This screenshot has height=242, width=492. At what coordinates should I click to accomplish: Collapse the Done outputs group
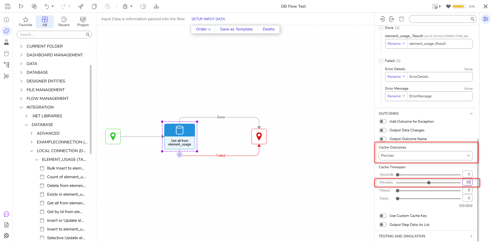click(381, 28)
